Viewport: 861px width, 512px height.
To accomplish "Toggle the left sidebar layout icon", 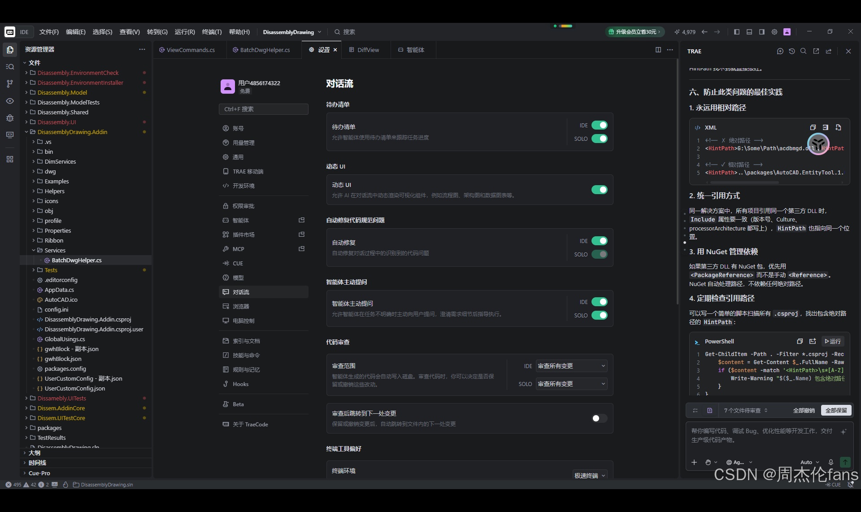I will 737,32.
